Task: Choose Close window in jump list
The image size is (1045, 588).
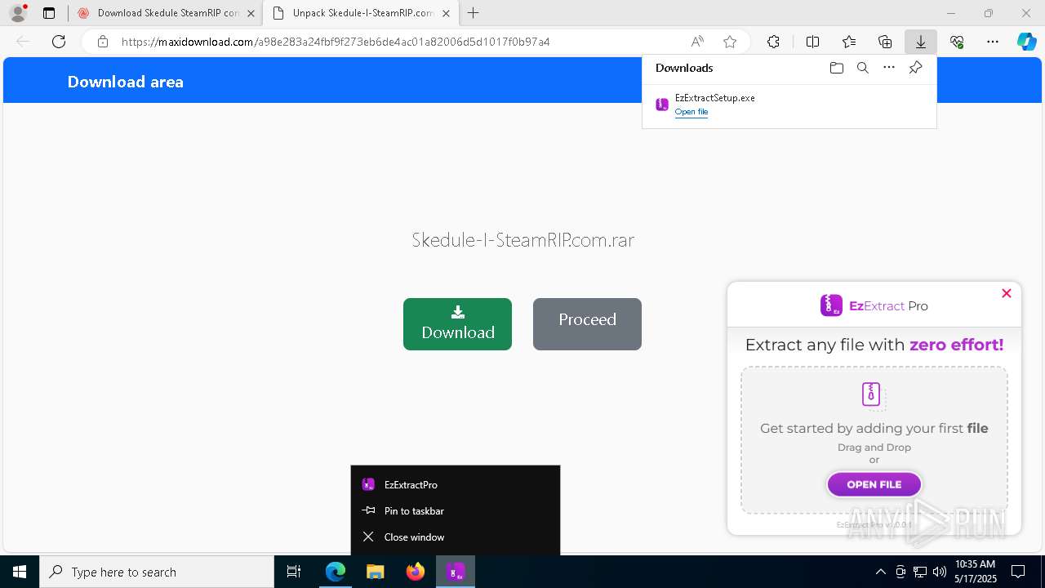Action: 456,537
